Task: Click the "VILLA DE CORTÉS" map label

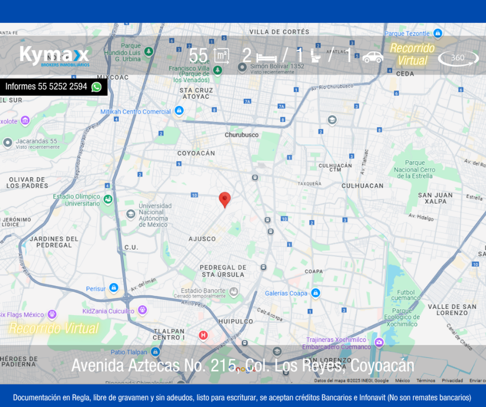Action: (279, 32)
